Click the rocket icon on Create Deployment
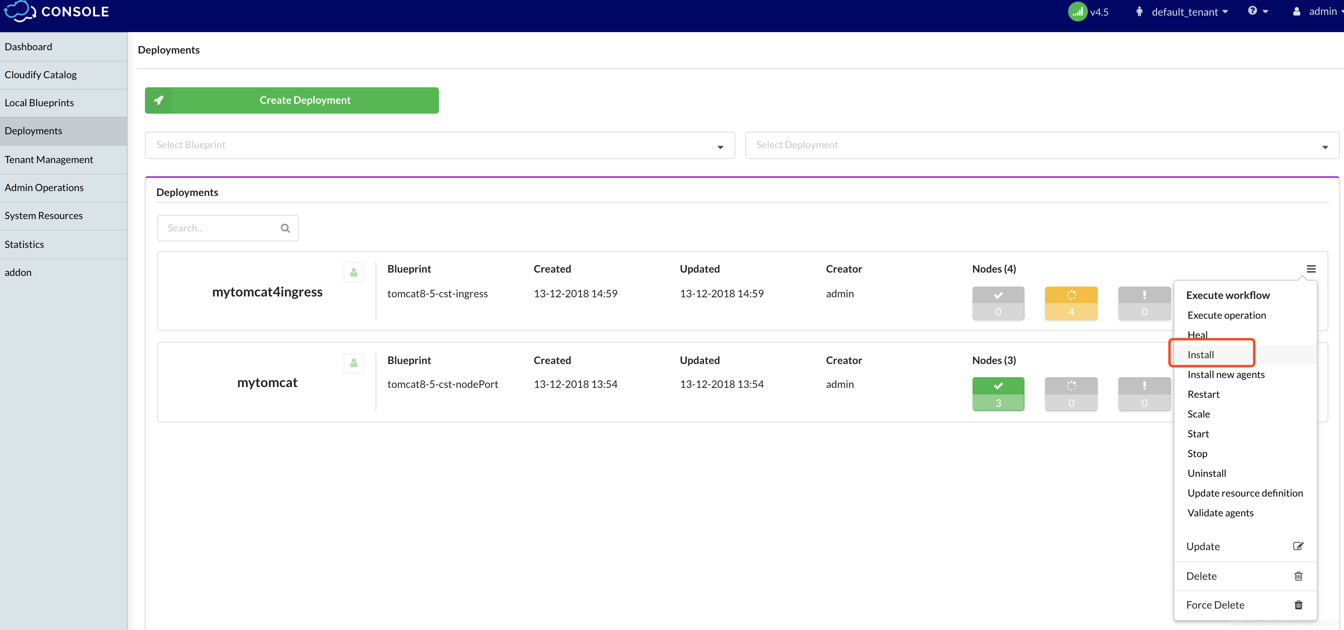This screenshot has width=1344, height=630. pyautogui.click(x=159, y=100)
